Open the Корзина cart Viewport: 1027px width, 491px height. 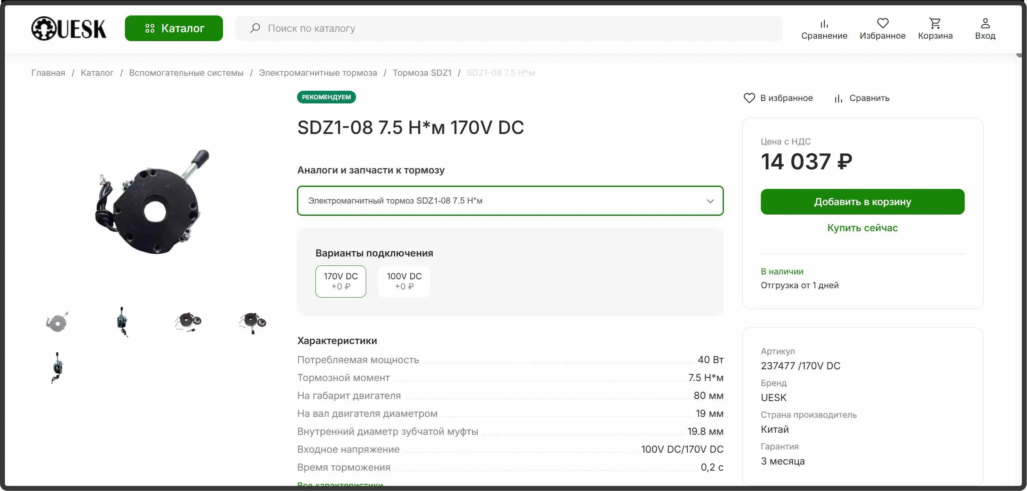pos(935,29)
